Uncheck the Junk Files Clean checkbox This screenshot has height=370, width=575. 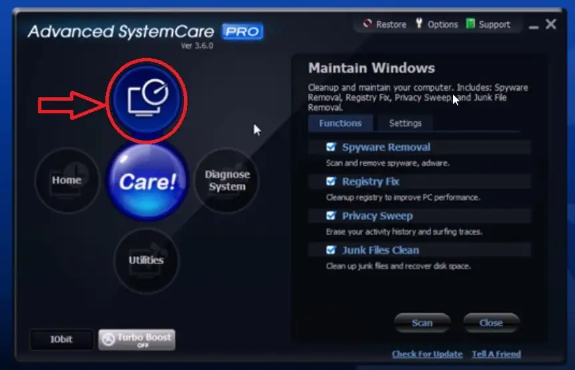[x=331, y=250]
